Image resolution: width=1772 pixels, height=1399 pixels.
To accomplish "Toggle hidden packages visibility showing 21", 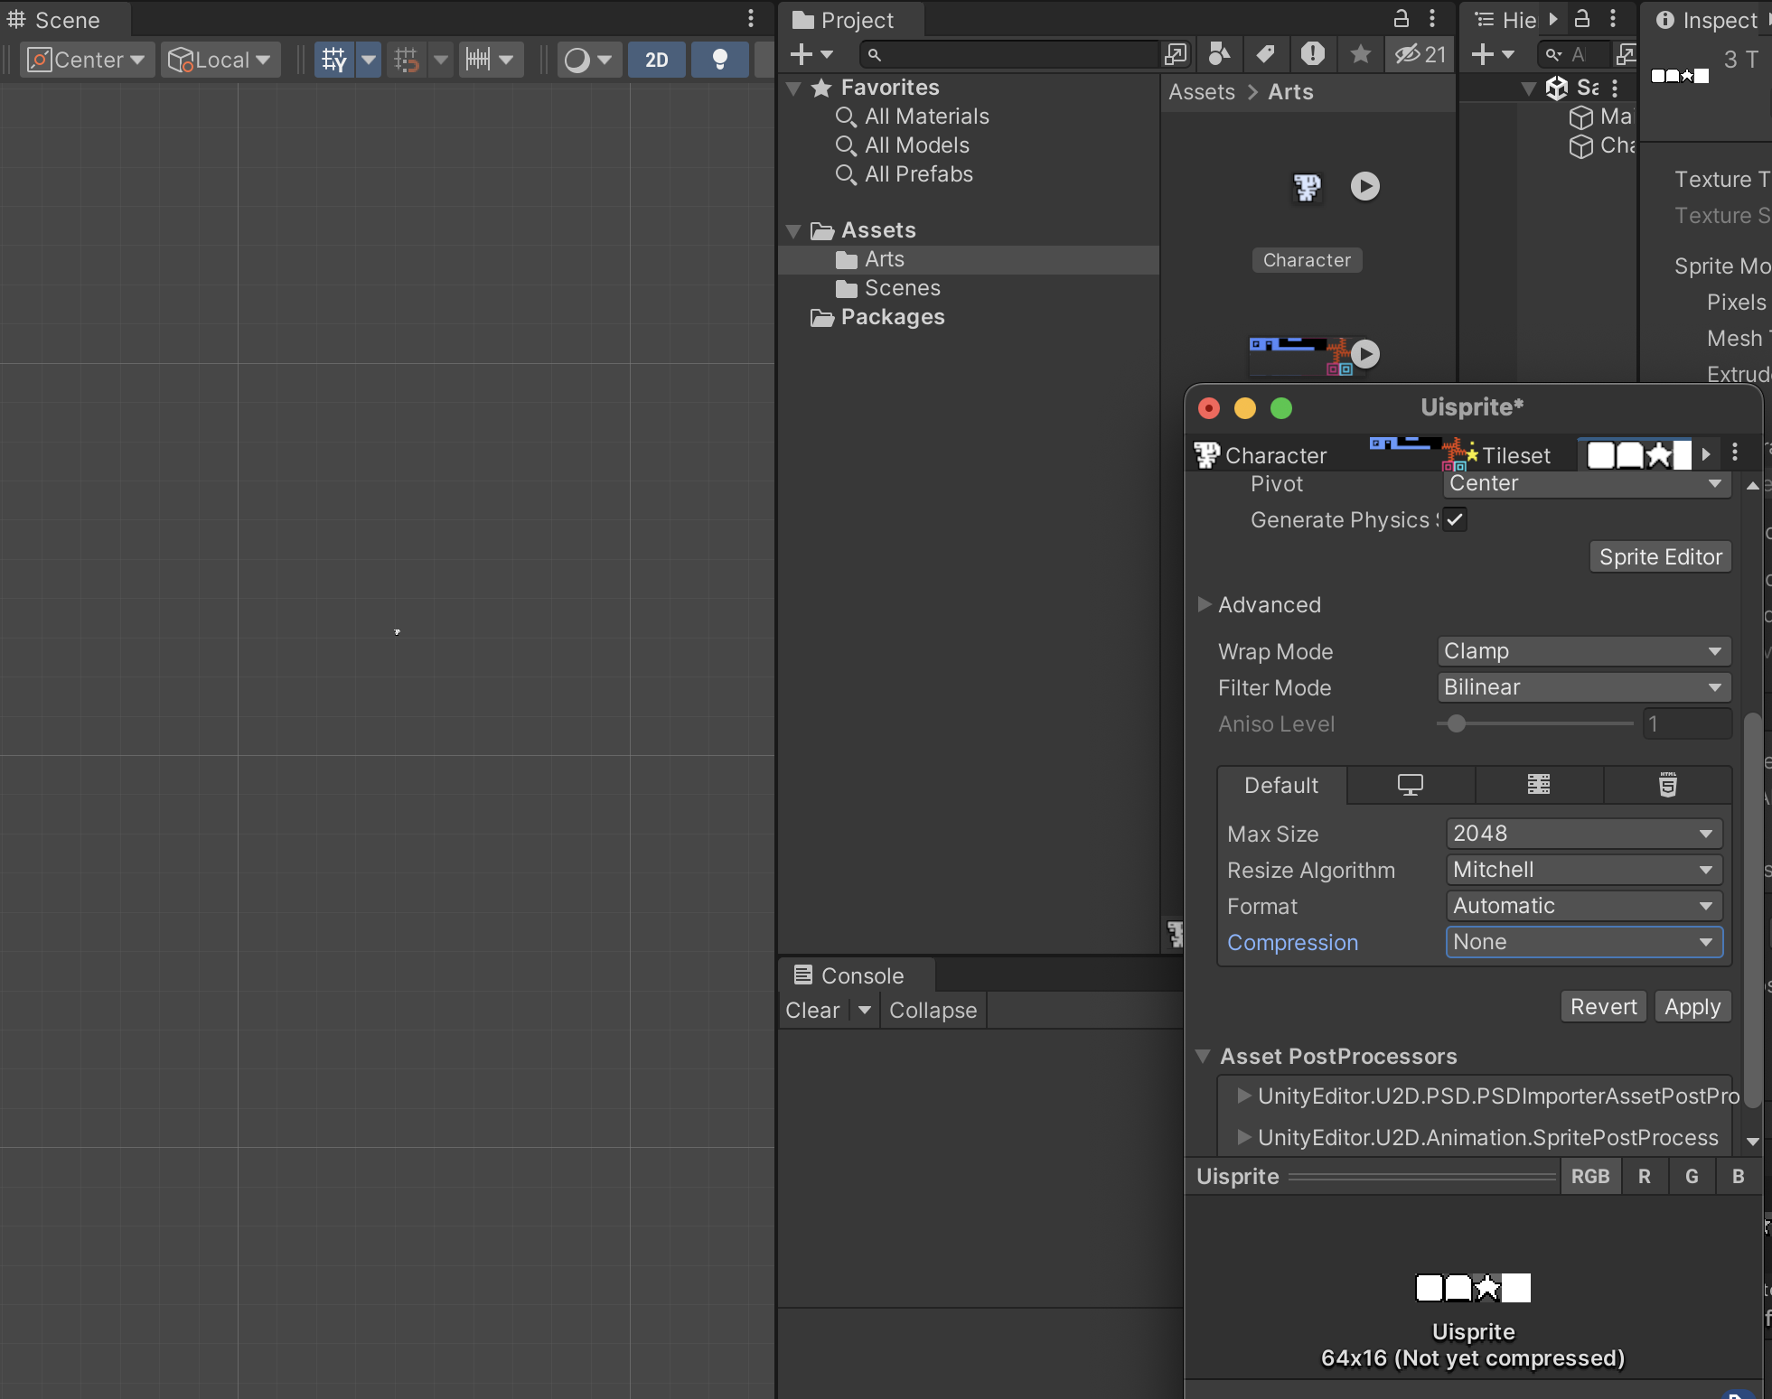I will tap(1420, 54).
